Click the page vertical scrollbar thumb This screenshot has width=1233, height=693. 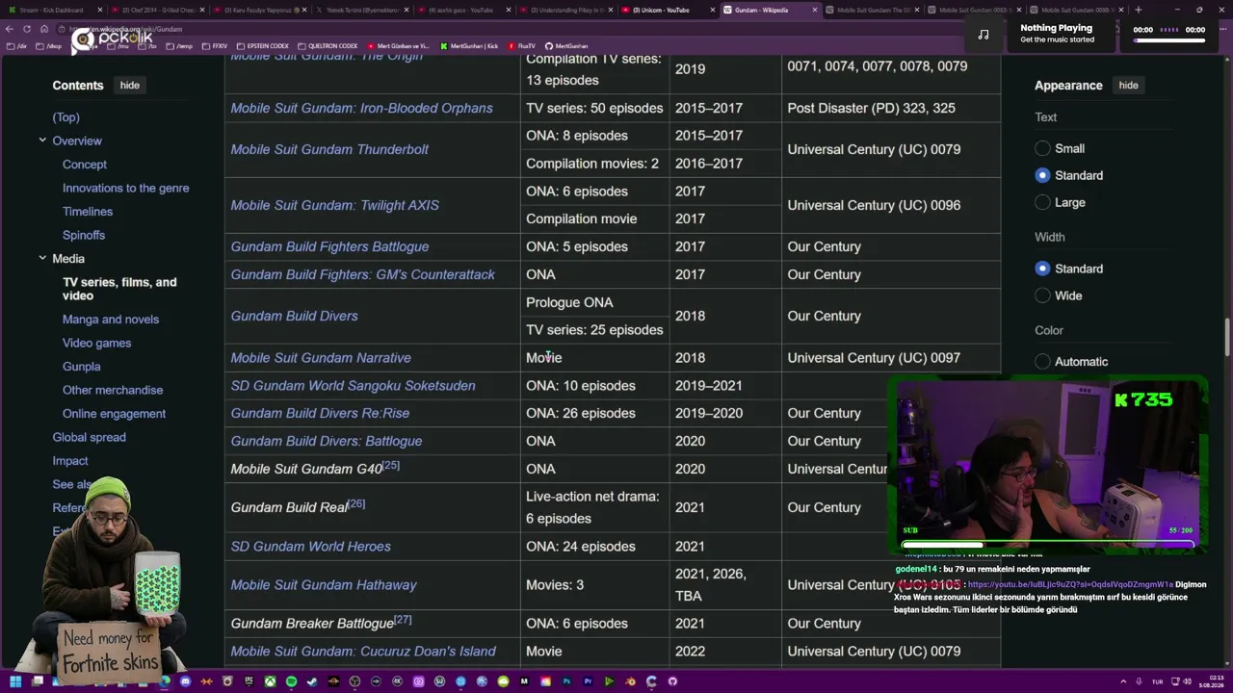pyautogui.click(x=1227, y=337)
